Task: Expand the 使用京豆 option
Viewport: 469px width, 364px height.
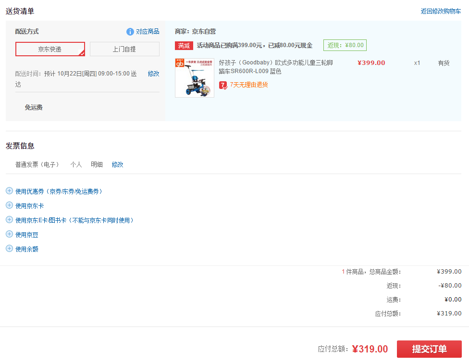Action: [x=27, y=234]
